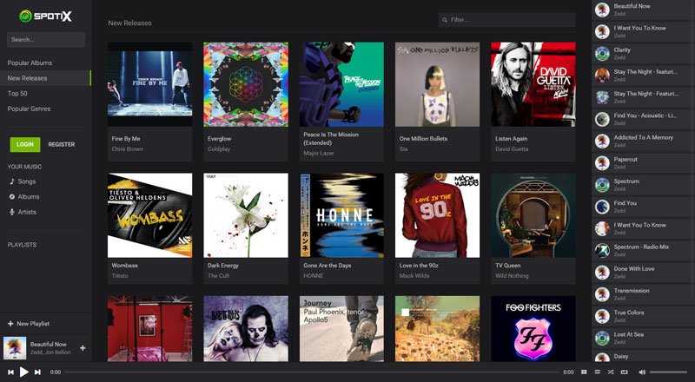Click the Spectrum - Radio Mix avatar
695x382 pixels.
pos(602,250)
